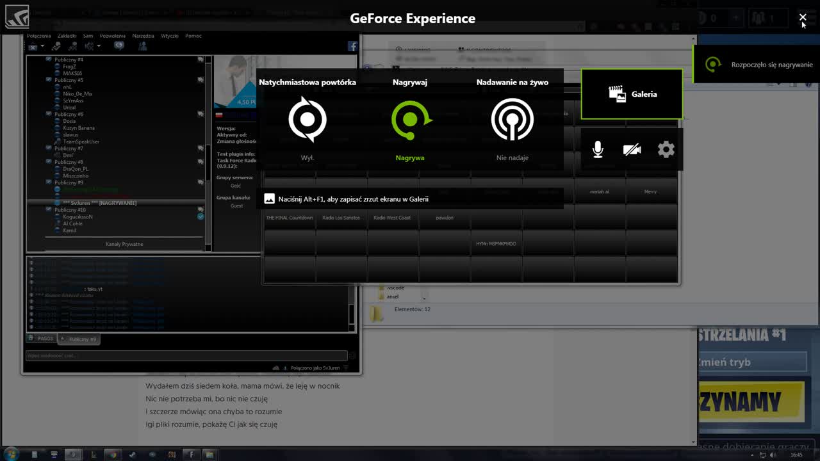The width and height of the screenshot is (820, 461).
Task: Click the Zmień tryb button in Fortnite
Action: coord(752,362)
